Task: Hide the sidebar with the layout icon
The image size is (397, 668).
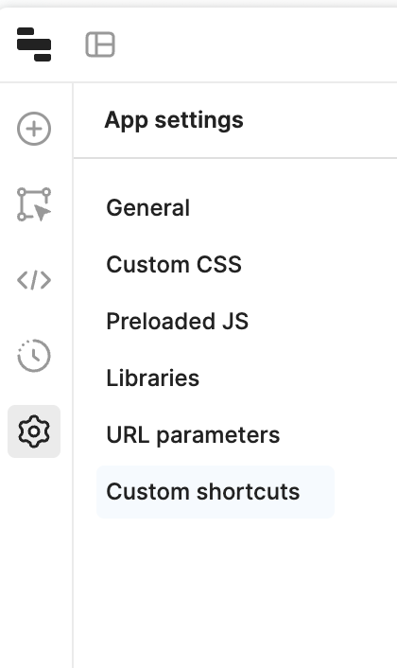Action: click(100, 44)
